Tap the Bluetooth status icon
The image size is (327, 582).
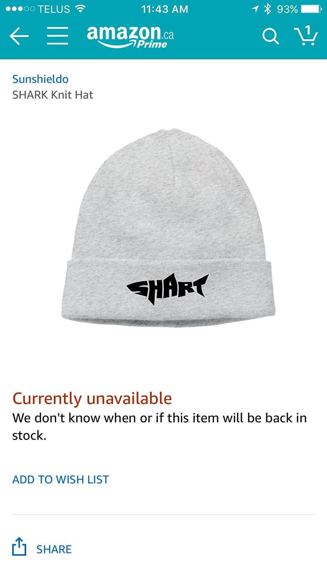pyautogui.click(x=268, y=9)
